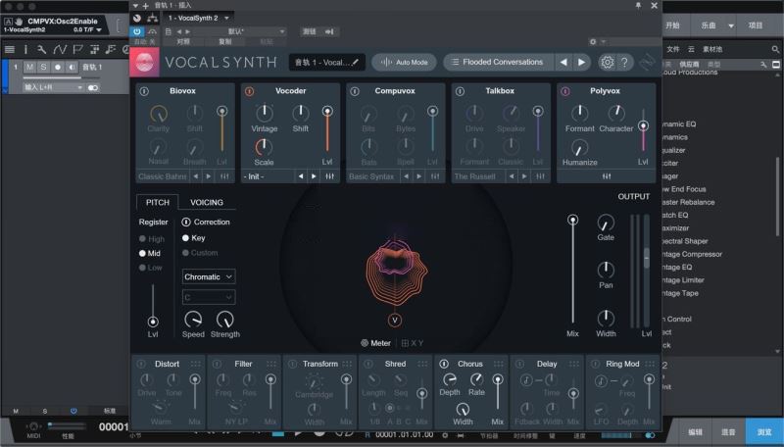Click the Strength knob
Image resolution: width=784 pixels, height=447 pixels.
pos(225,319)
